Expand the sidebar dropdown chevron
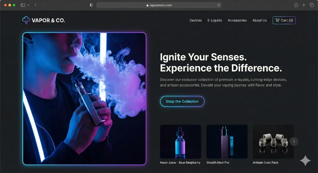Screen dimensions: 318x173 [x=29, y=5]
